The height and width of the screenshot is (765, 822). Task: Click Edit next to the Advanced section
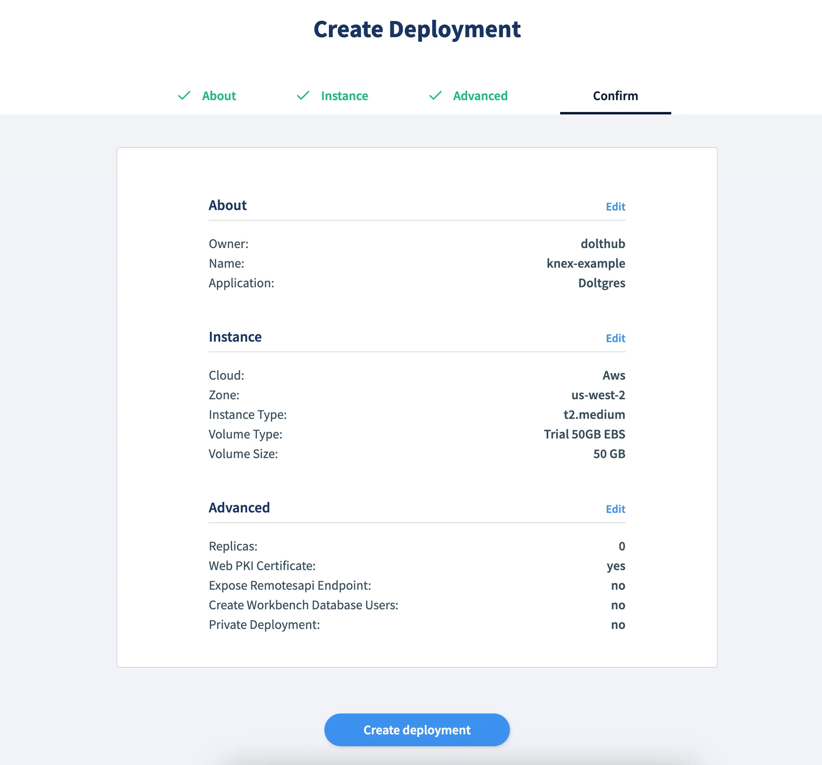pos(615,509)
